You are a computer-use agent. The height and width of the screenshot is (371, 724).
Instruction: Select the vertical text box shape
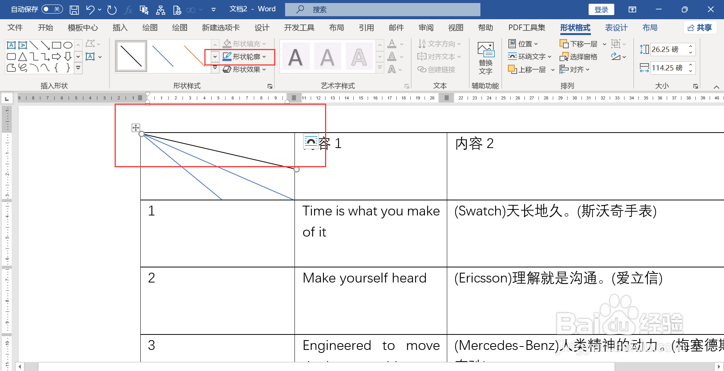[x=23, y=45]
